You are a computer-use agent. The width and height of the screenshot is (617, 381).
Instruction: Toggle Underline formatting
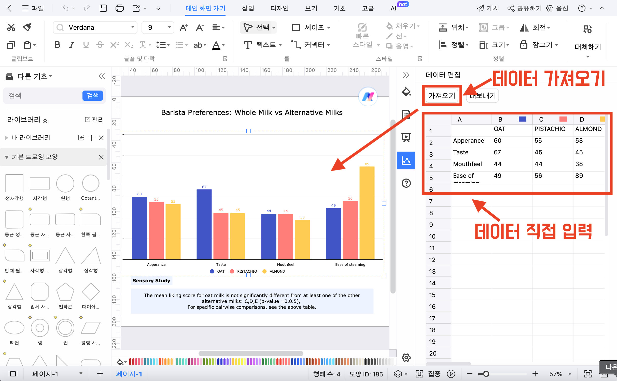[x=86, y=45]
